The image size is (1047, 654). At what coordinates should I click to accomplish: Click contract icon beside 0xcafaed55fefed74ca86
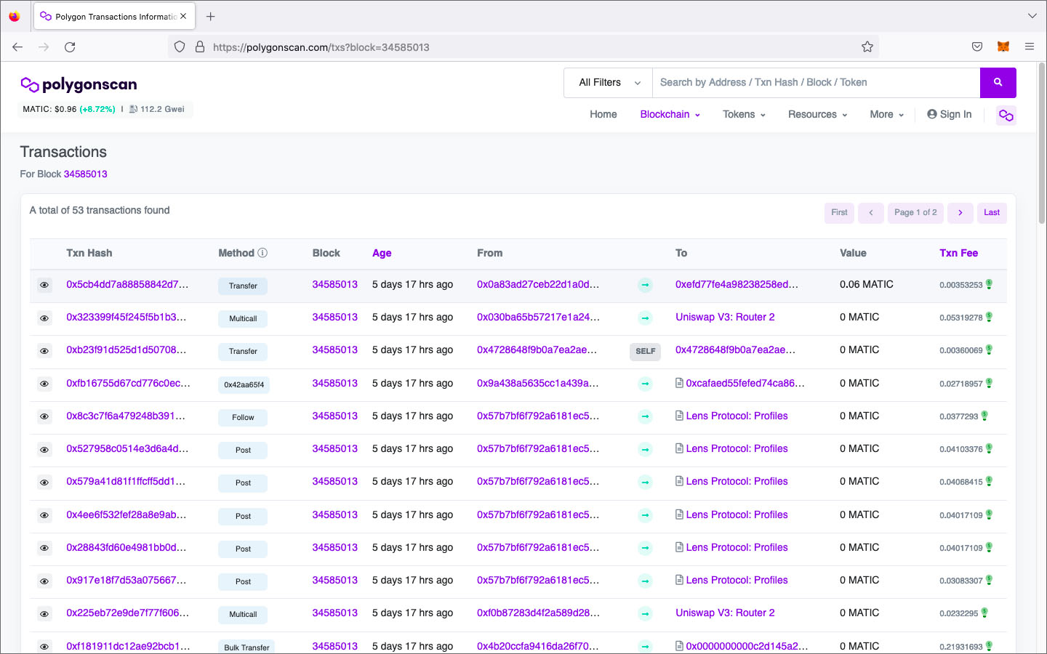point(679,383)
